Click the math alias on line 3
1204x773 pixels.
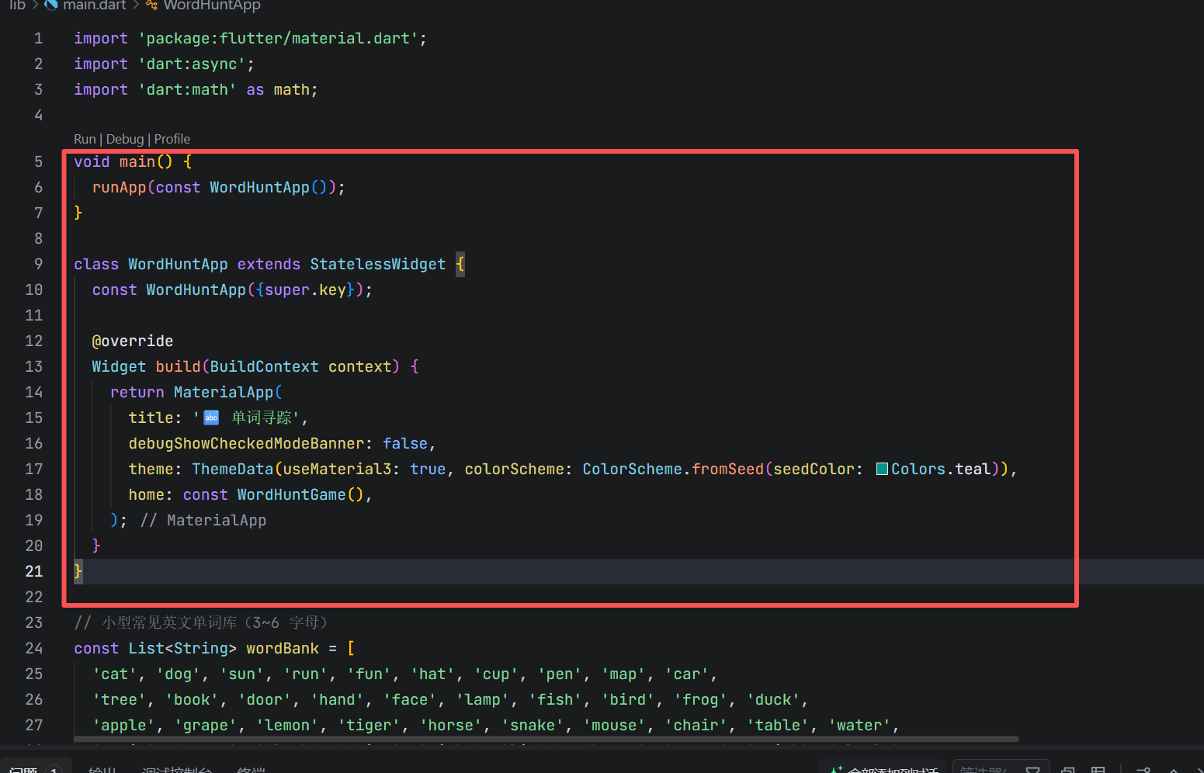291,89
